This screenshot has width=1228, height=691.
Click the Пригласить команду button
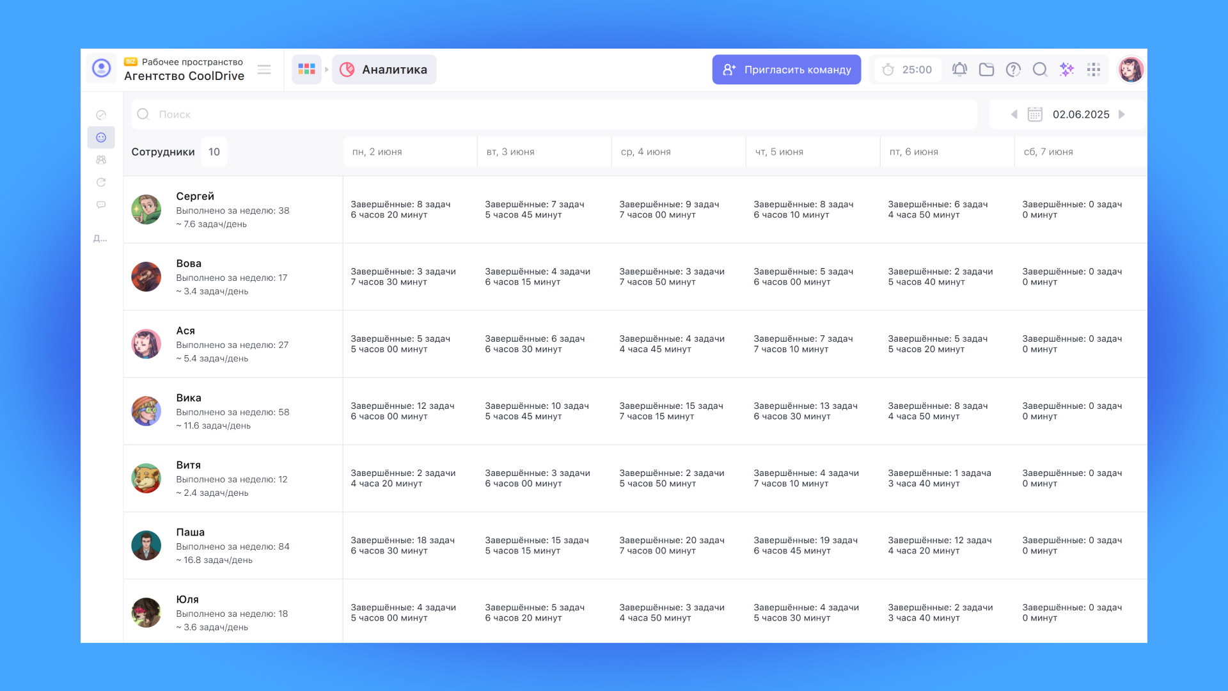coord(786,70)
